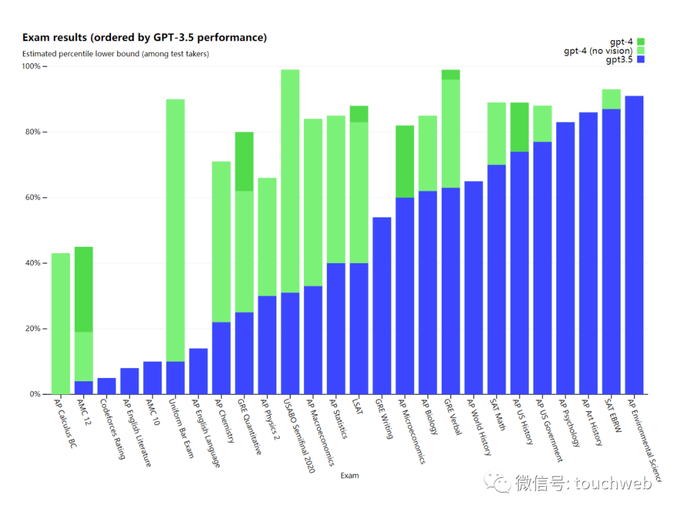Click the light green AP Chemistry segment
This screenshot has height=513, width=674.
(222, 242)
